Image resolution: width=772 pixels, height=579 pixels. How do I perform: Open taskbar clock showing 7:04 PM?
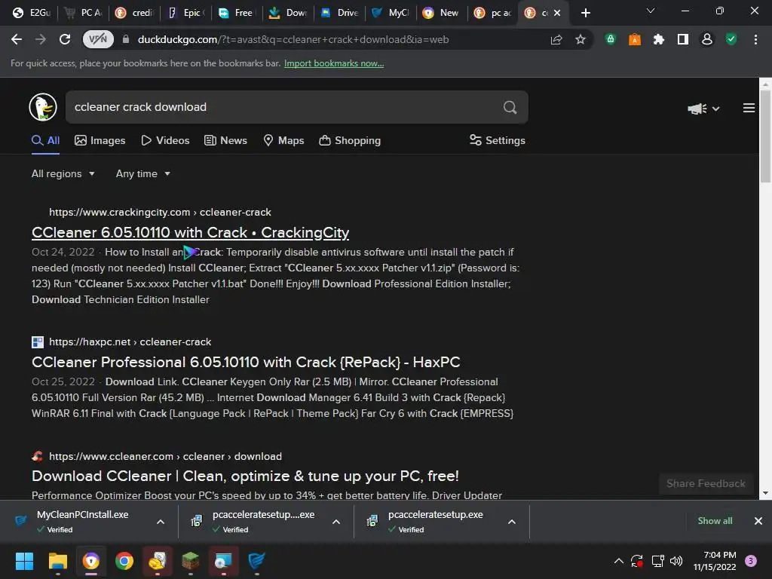click(x=715, y=561)
